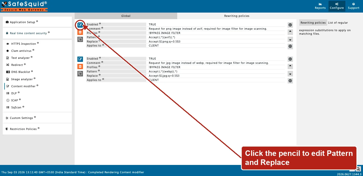Open the search magnifier in the footer
The width and height of the screenshot is (363, 176).
coord(358,169)
